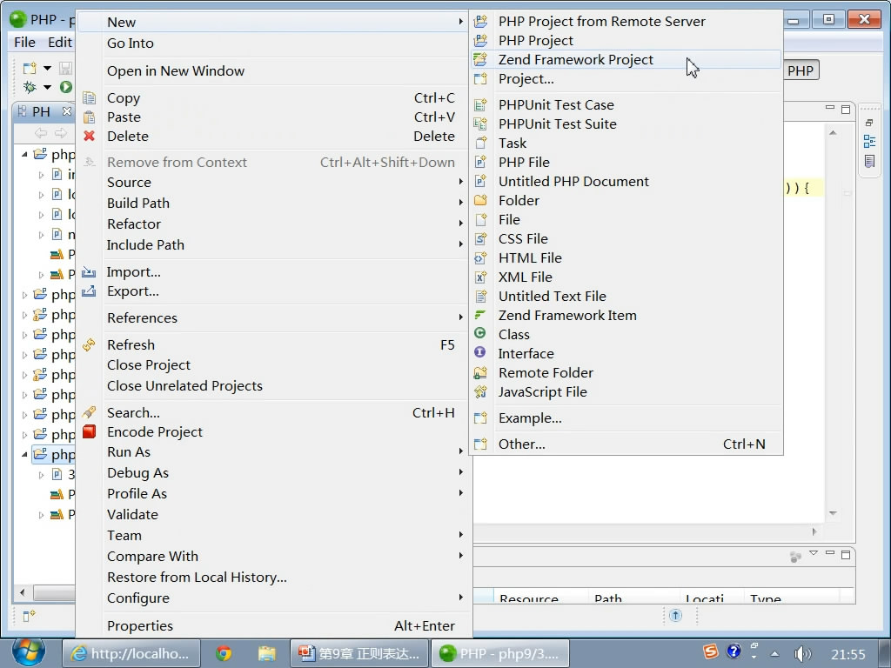Click the green Run toolbar button

[x=66, y=87]
